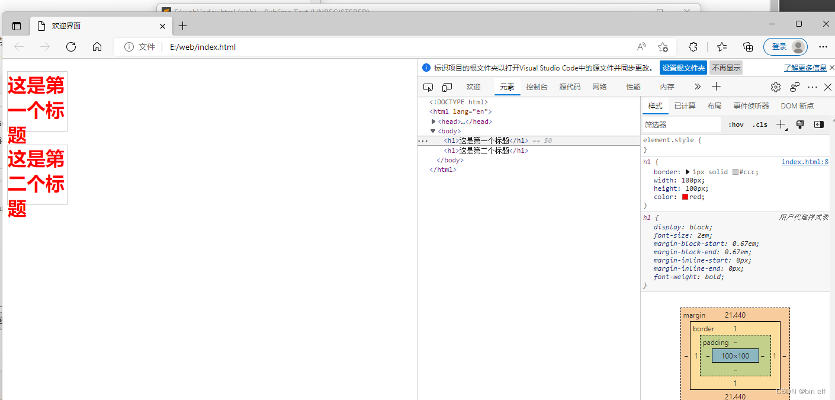Collapse the body element in DOM tree
The image size is (835, 400).
coord(434,131)
